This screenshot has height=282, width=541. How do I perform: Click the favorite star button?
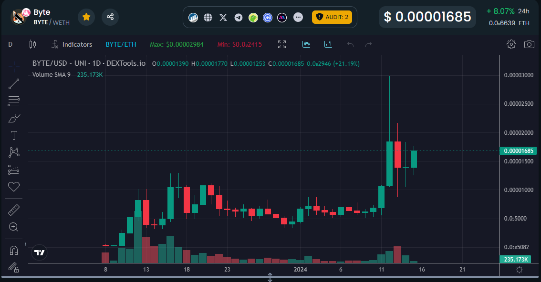pos(86,17)
